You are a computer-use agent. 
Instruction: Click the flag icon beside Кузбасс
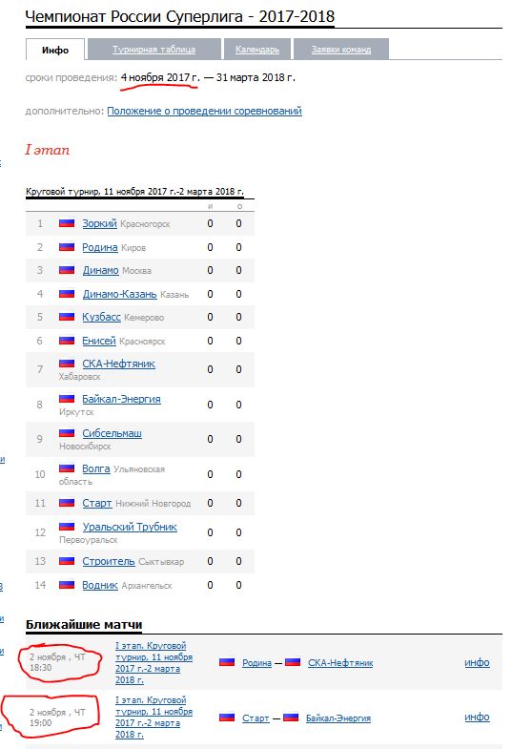pyautogui.click(x=67, y=317)
